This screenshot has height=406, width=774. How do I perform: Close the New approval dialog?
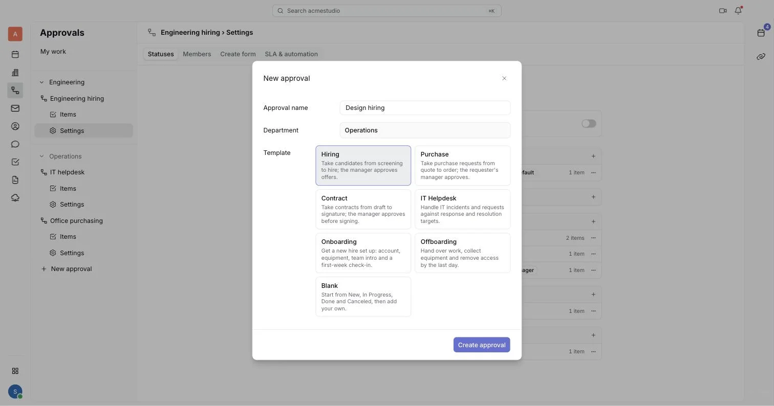pyautogui.click(x=504, y=78)
